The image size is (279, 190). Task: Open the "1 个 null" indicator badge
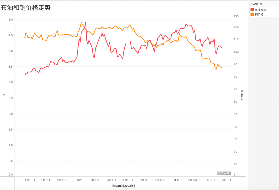(224, 173)
